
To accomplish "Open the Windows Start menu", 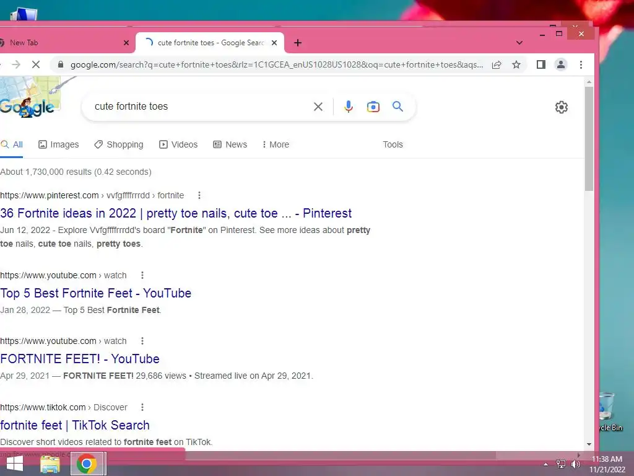I will tap(15, 464).
